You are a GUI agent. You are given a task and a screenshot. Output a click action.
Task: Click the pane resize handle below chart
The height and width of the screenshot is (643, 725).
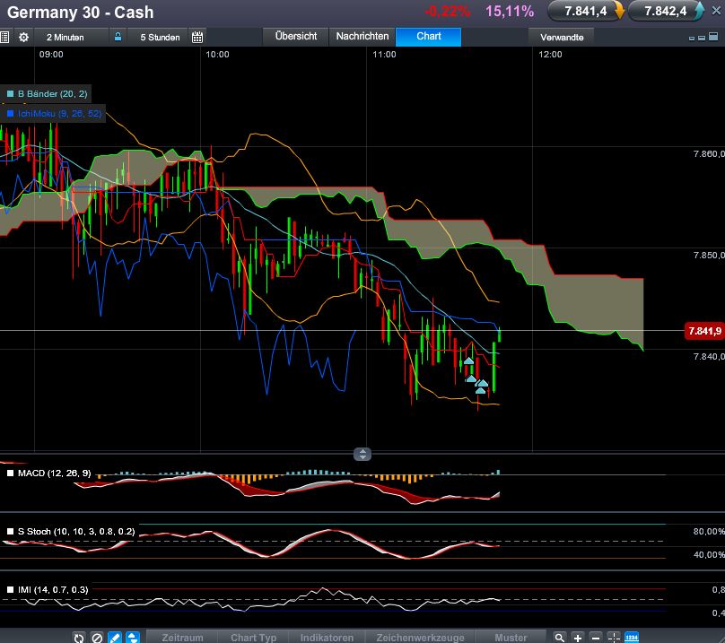[362, 454]
